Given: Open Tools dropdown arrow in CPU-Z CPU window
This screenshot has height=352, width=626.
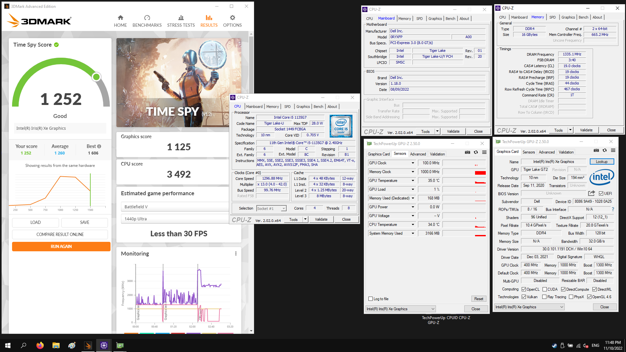Looking at the screenshot, I should pyautogui.click(x=306, y=219).
